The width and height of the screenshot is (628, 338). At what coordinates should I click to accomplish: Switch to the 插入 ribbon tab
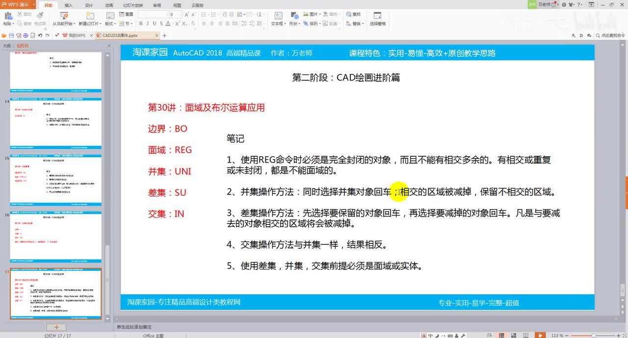tap(68, 5)
